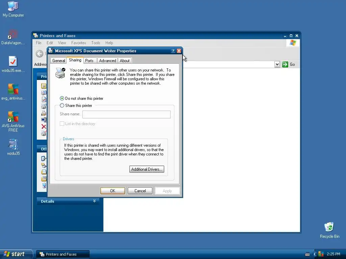Click the printer icon on Sharing tab
The image size is (346, 259).
60,73
